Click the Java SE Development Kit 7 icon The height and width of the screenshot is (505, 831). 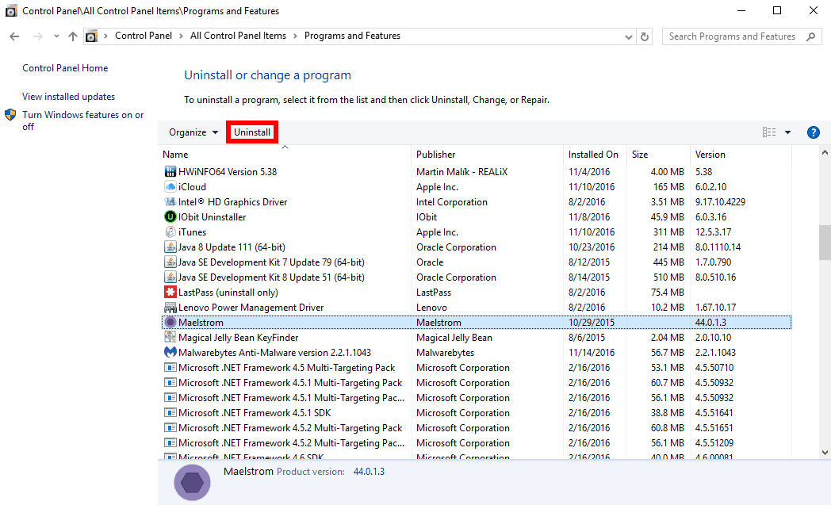pyautogui.click(x=170, y=262)
